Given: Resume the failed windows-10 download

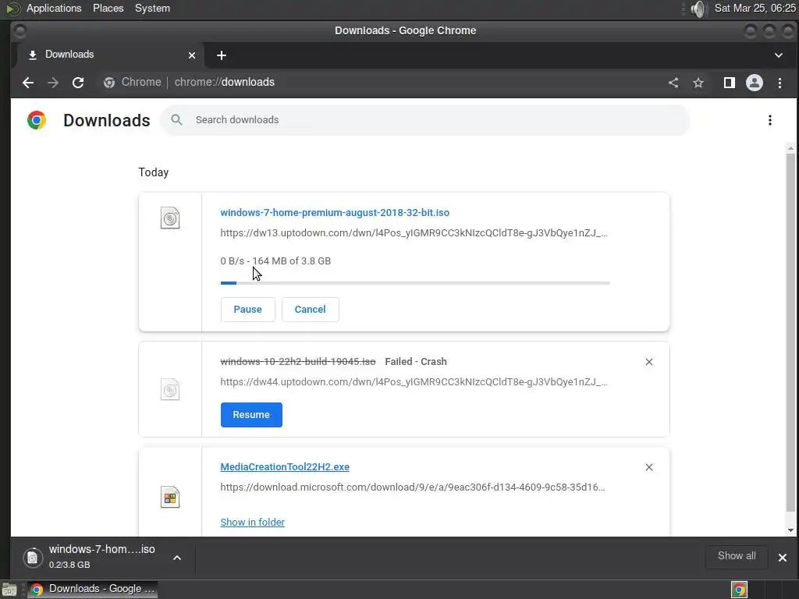Looking at the screenshot, I should pos(251,415).
